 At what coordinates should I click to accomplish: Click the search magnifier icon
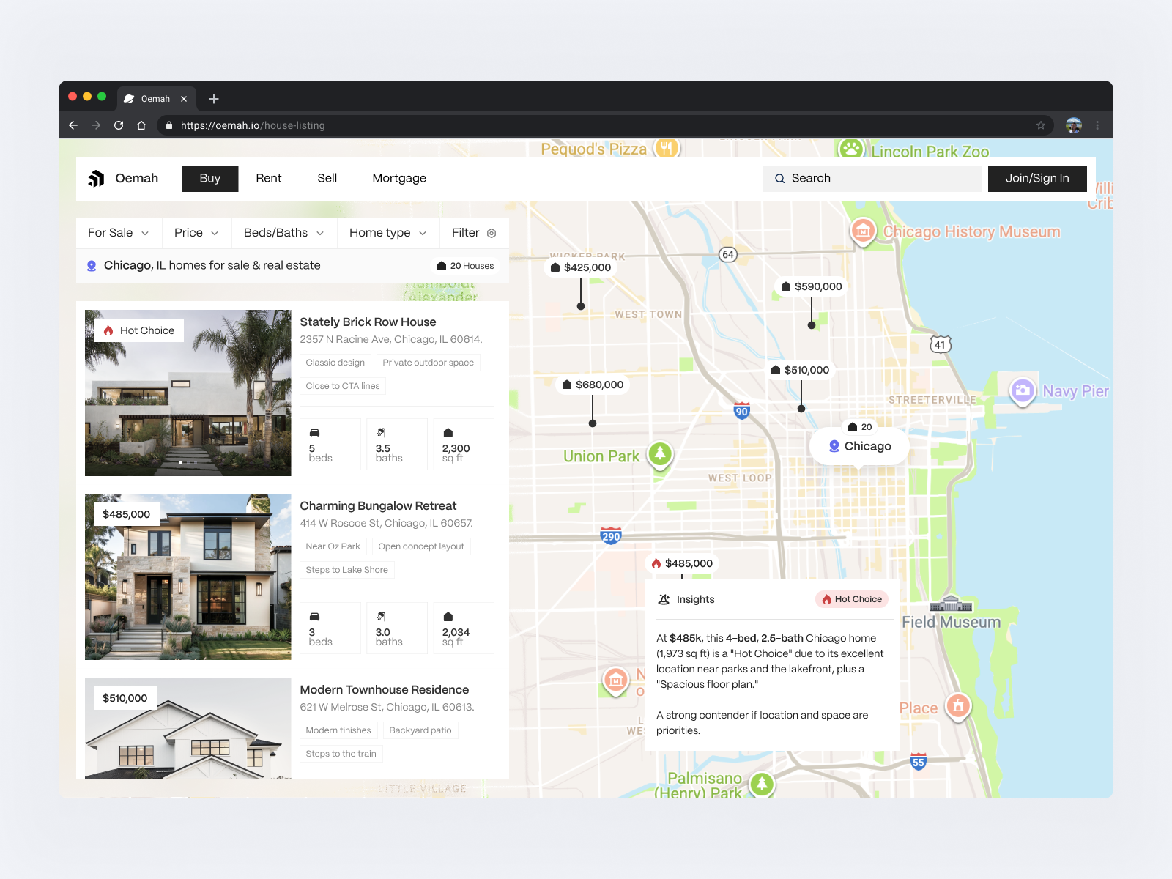point(781,178)
